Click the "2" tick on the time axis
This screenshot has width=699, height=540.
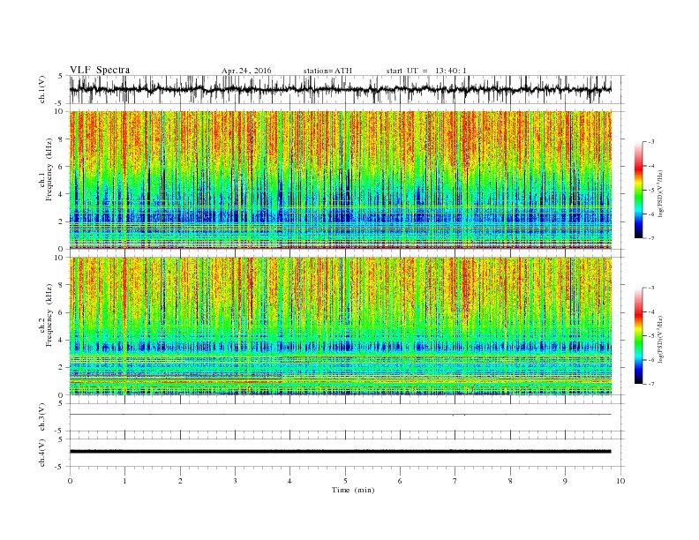click(180, 481)
